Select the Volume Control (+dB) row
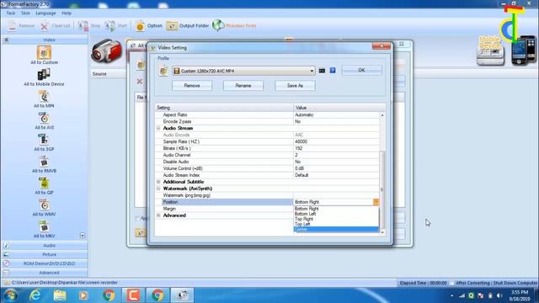The width and height of the screenshot is (539, 303). coord(267,168)
